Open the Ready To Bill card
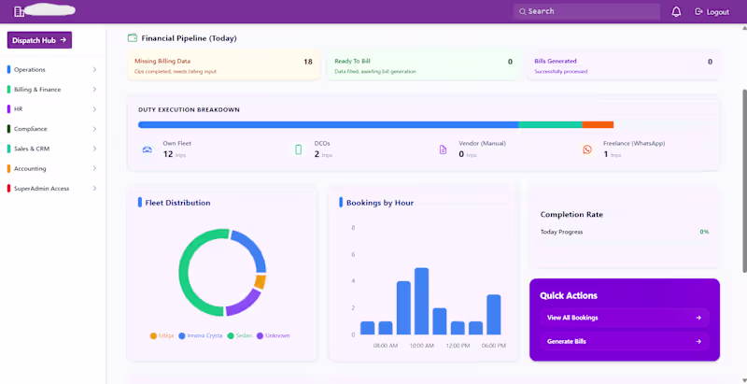The width and height of the screenshot is (747, 384). [424, 65]
